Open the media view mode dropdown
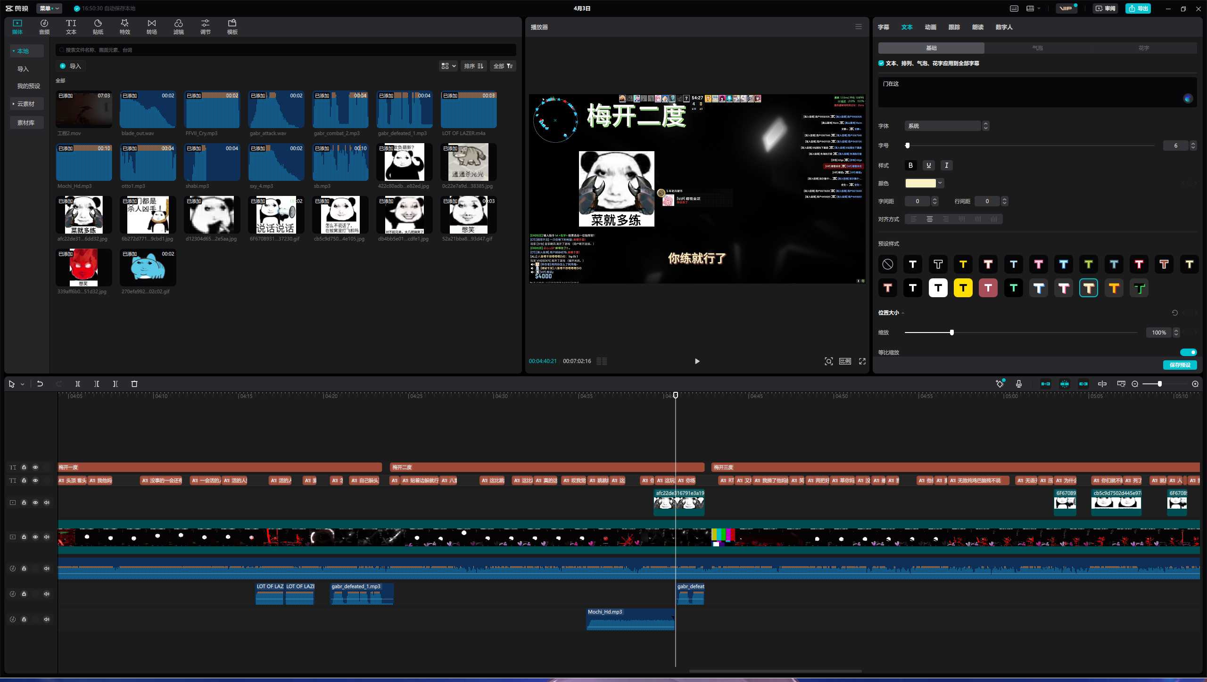 click(448, 66)
